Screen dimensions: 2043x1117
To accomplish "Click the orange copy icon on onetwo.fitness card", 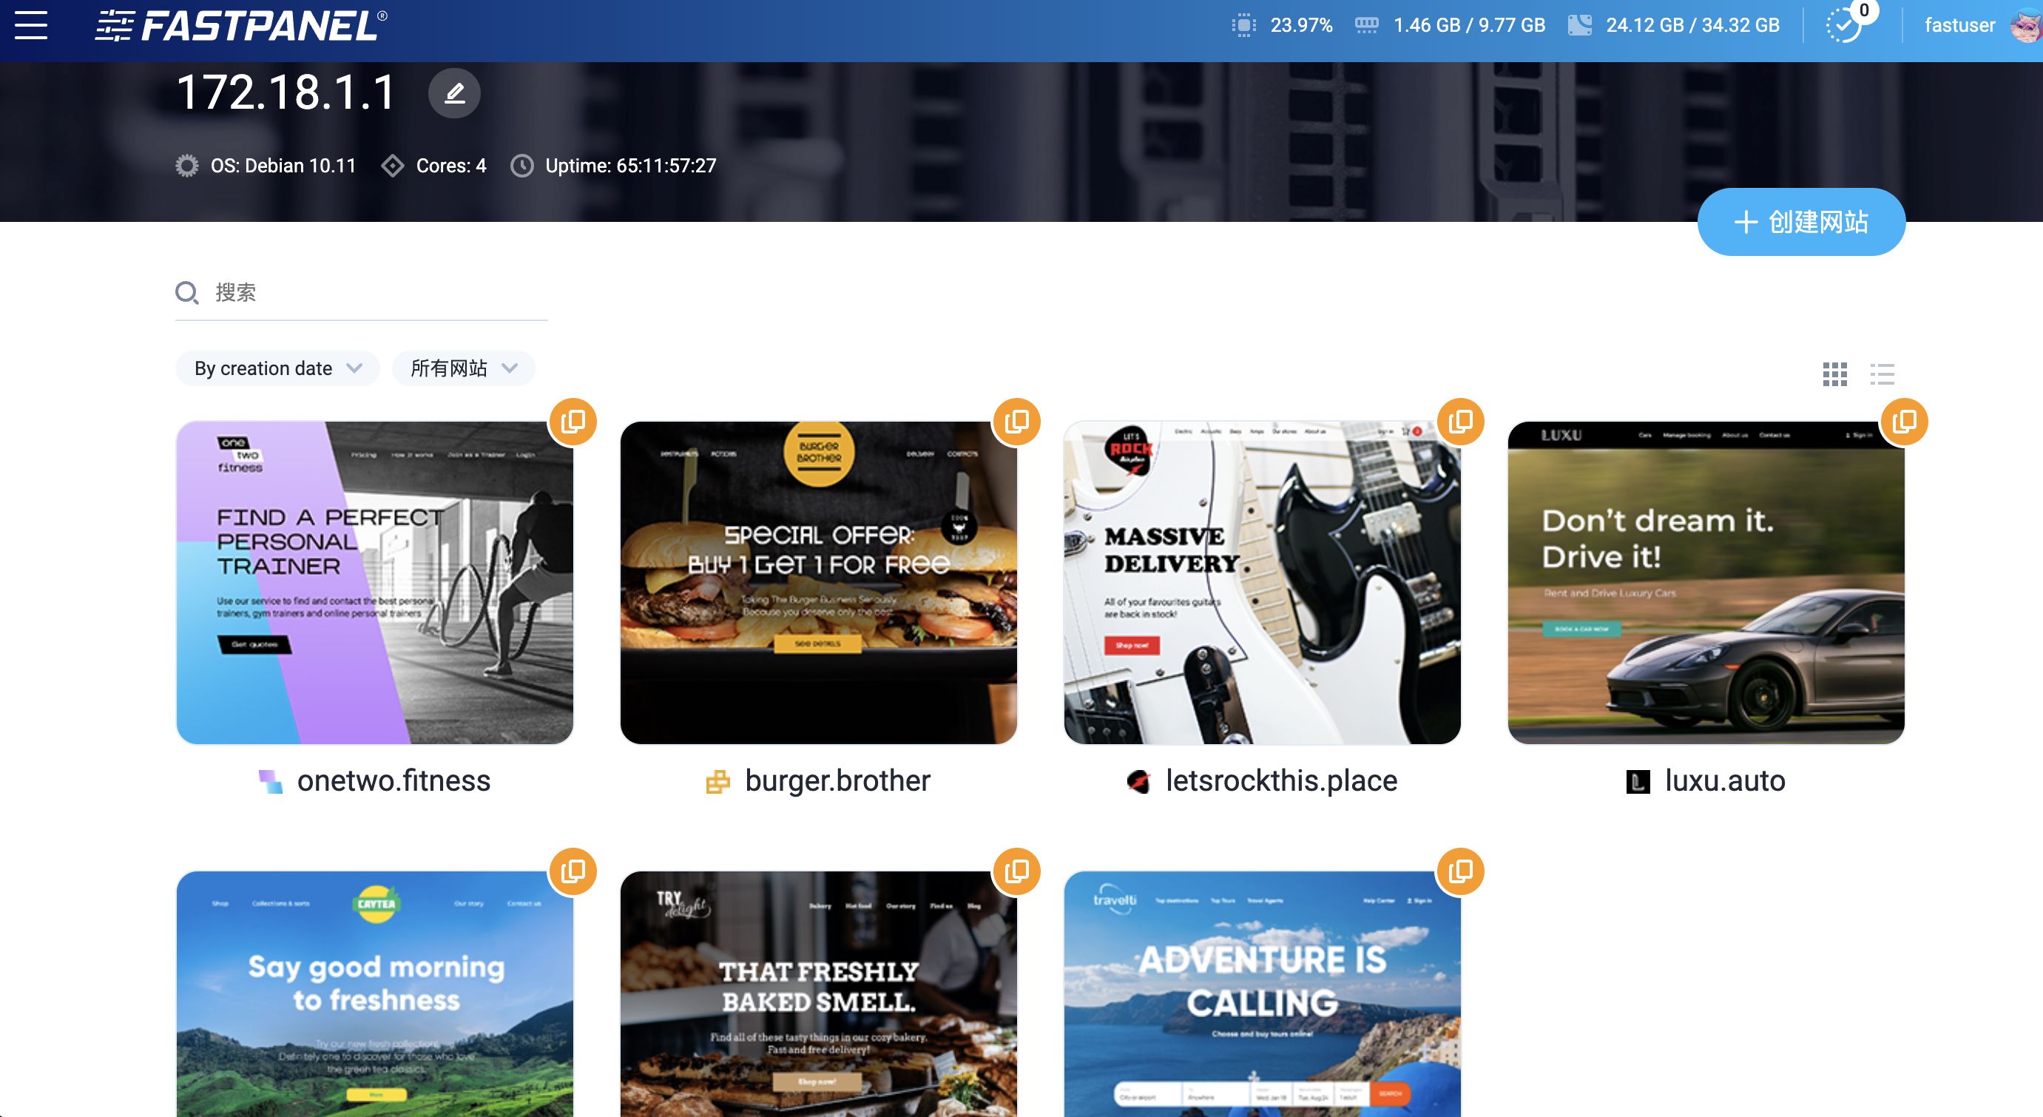I will click(x=573, y=421).
